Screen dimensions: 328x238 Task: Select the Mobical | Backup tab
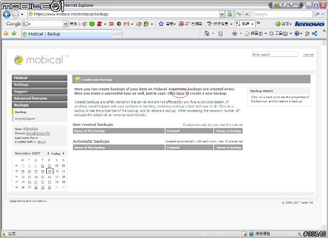67,34
